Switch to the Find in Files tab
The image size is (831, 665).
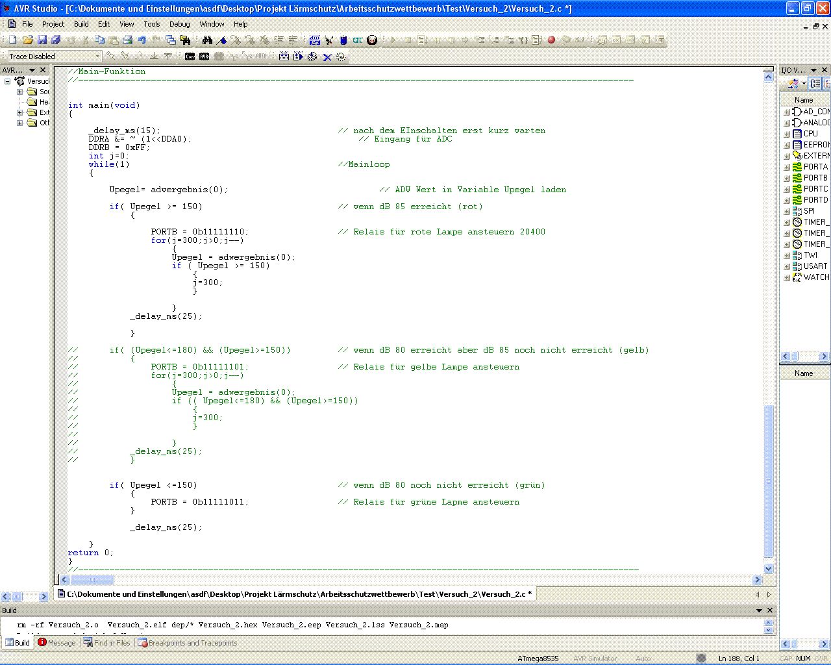coord(106,643)
